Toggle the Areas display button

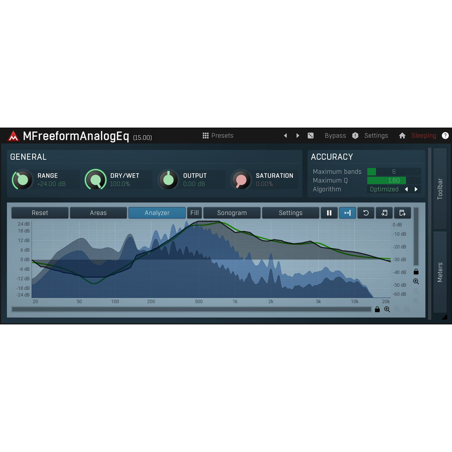pos(98,213)
